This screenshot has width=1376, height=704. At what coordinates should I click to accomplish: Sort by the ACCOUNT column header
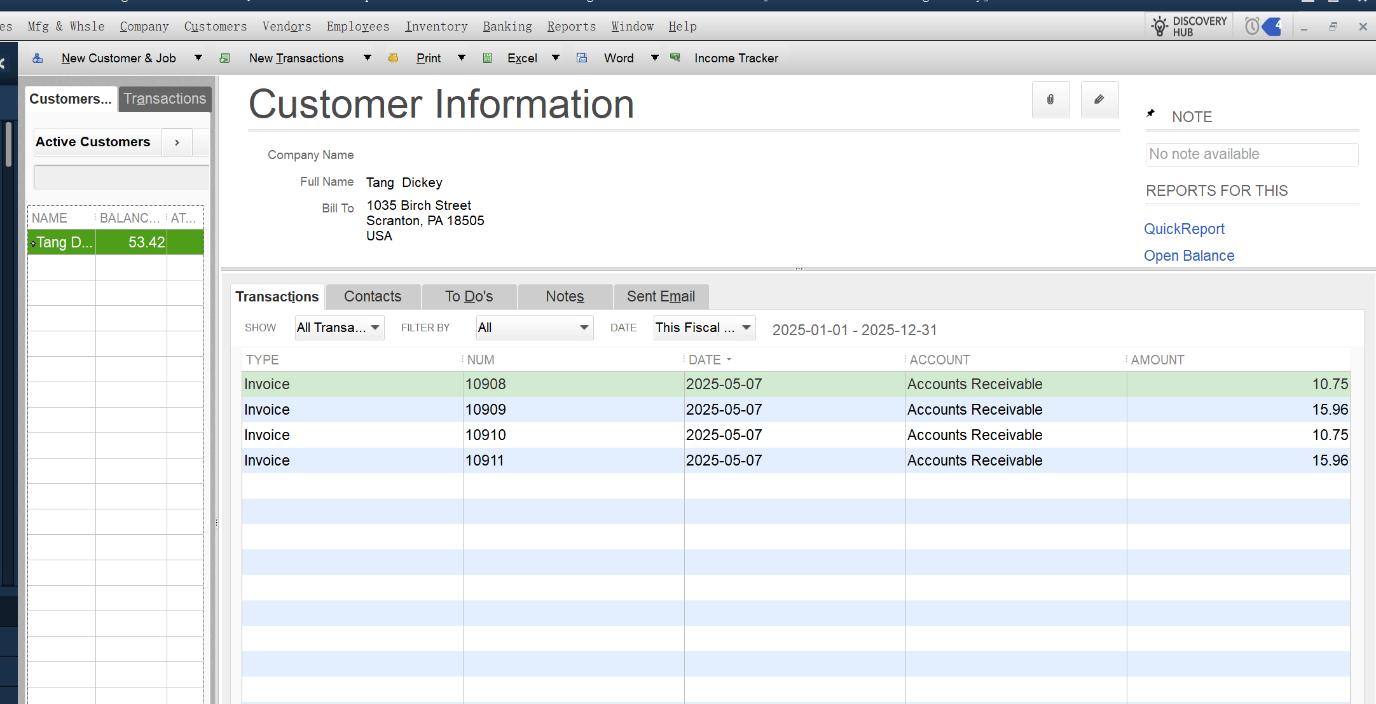(x=1015, y=360)
